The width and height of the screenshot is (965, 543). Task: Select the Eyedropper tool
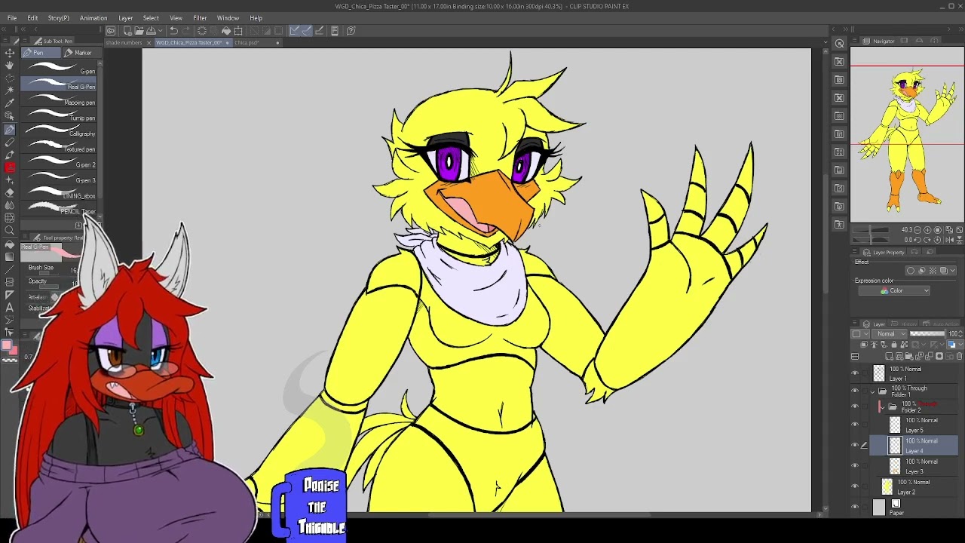tap(10, 103)
